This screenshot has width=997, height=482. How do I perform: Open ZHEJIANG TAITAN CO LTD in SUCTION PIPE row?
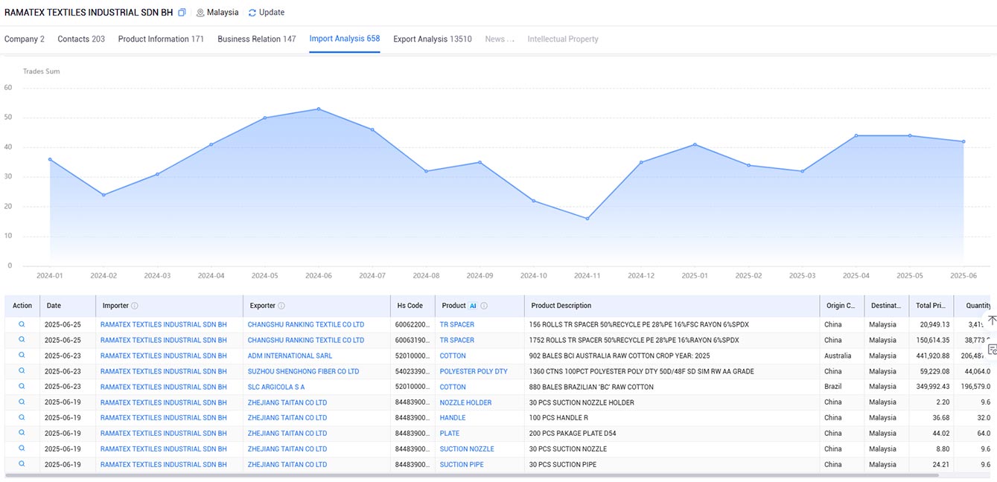click(x=287, y=464)
